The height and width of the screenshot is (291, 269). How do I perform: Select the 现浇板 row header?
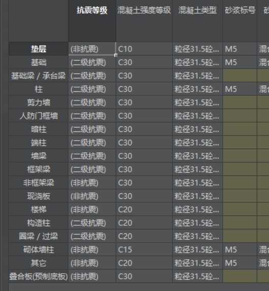pos(39,196)
